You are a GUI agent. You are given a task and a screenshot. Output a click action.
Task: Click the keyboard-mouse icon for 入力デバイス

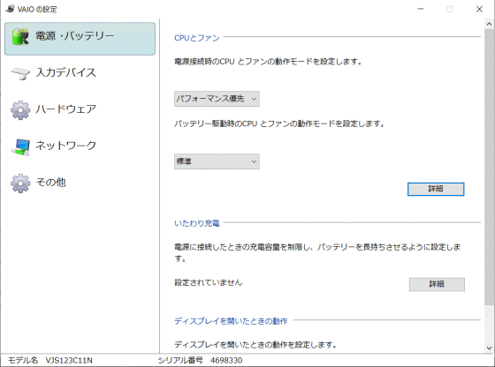click(20, 73)
